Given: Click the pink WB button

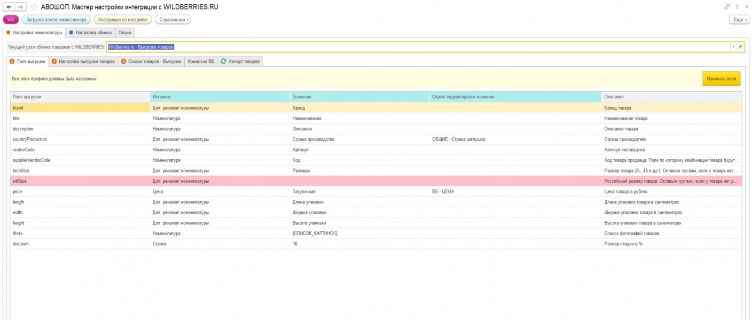Looking at the screenshot, I should click(x=11, y=20).
